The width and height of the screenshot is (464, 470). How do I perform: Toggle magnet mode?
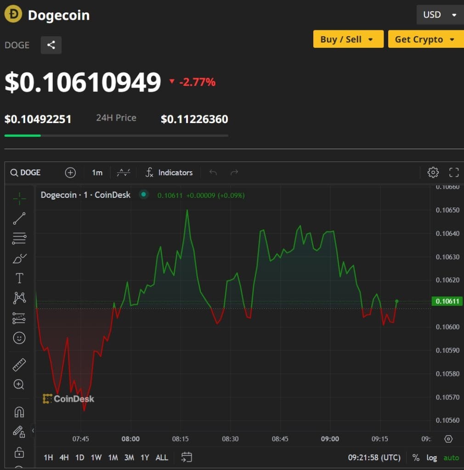(x=19, y=412)
